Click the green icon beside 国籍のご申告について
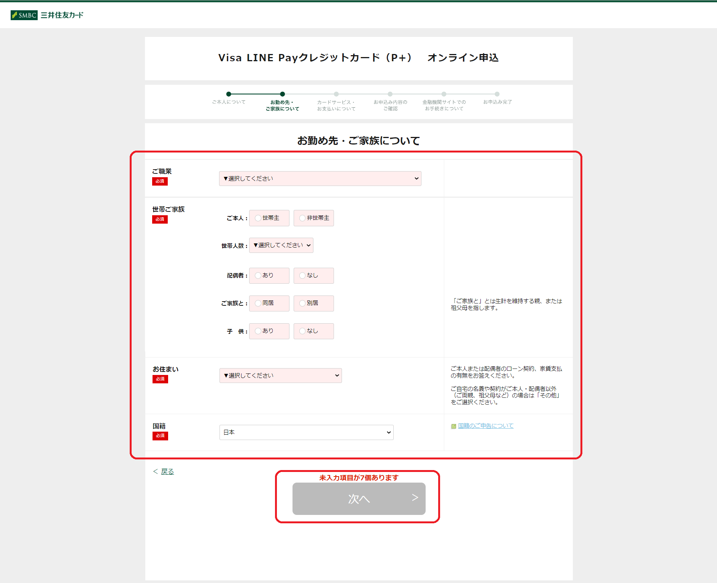 click(x=453, y=426)
